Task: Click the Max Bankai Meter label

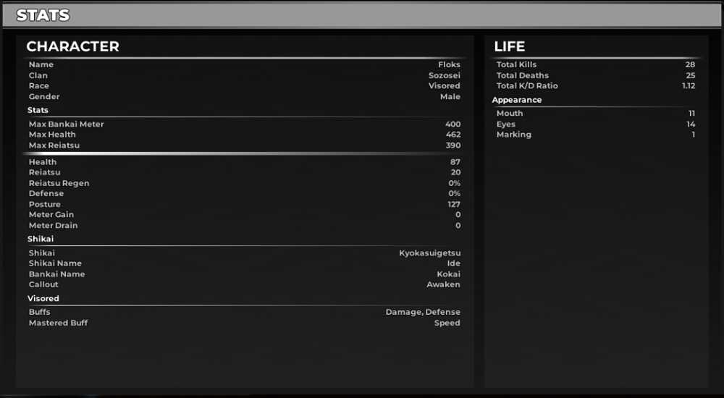Action: click(66, 124)
